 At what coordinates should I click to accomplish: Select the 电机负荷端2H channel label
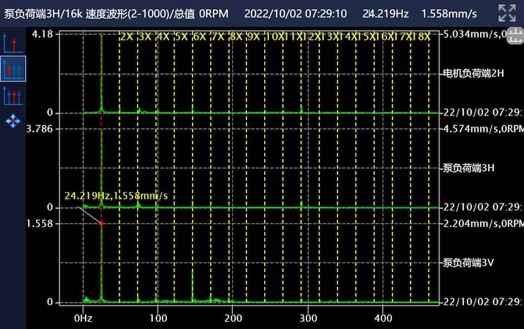point(473,73)
